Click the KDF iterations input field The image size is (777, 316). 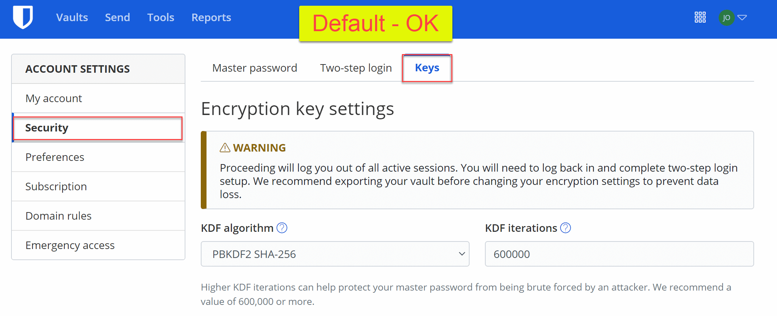[619, 254]
